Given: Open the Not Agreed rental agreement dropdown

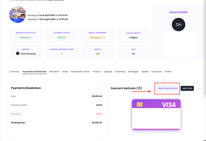Looking at the screenshot, I should tap(97, 38).
